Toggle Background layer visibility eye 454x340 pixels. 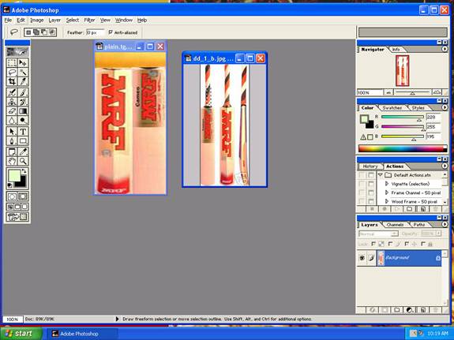coord(362,257)
